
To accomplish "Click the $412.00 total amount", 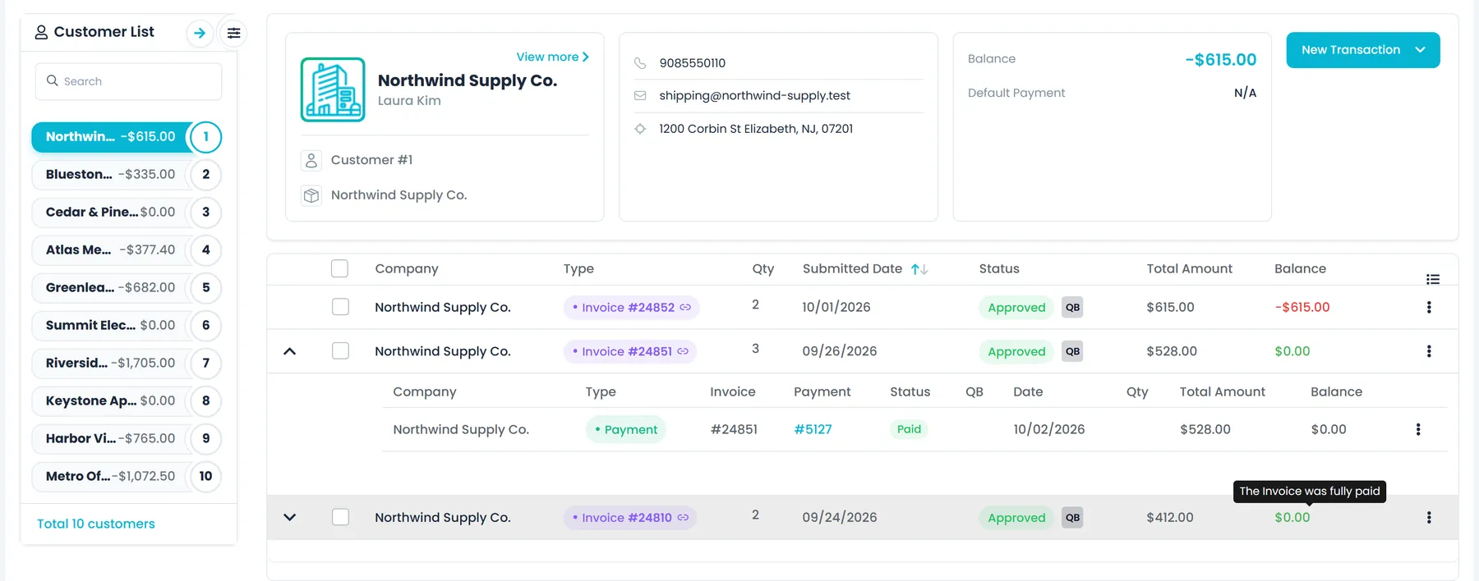I will 1170,517.
